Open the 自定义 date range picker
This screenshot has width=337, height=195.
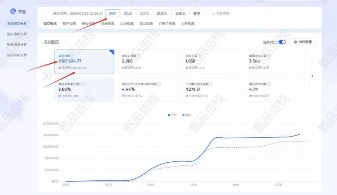[x=180, y=13]
